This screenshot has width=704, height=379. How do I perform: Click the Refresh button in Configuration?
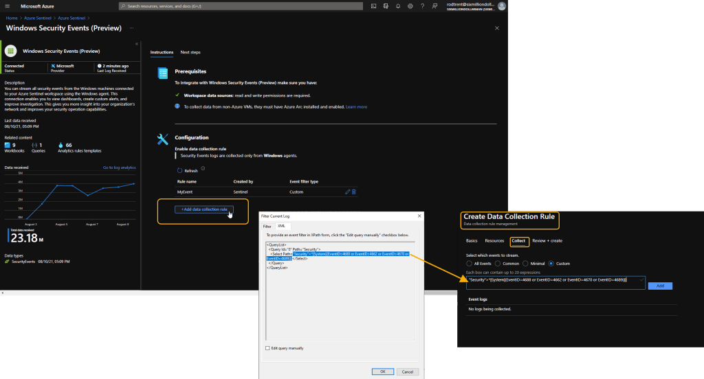click(x=187, y=170)
